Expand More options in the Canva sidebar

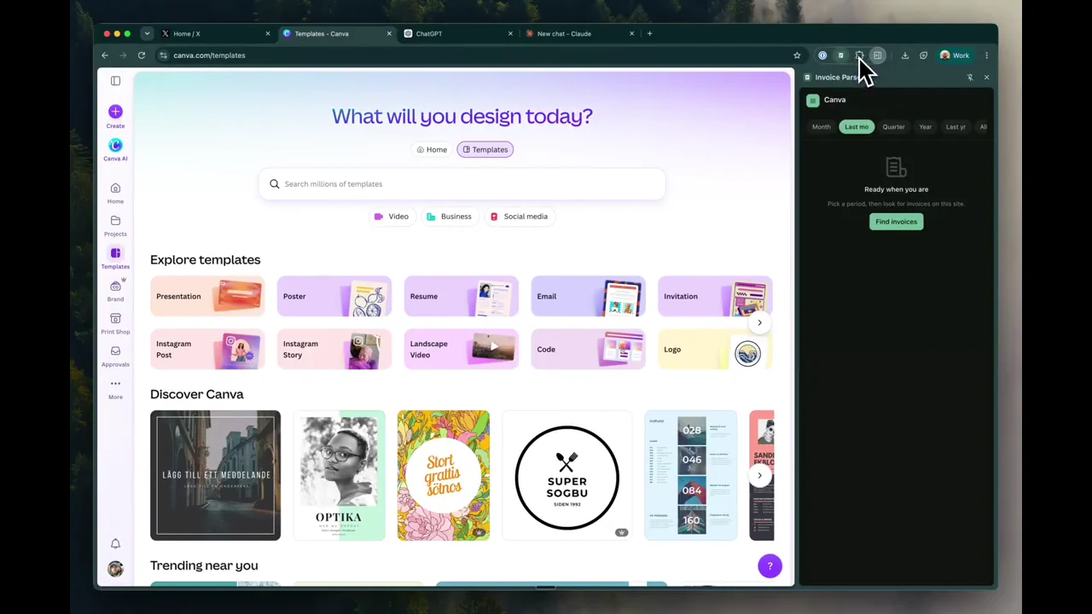pyautogui.click(x=115, y=388)
